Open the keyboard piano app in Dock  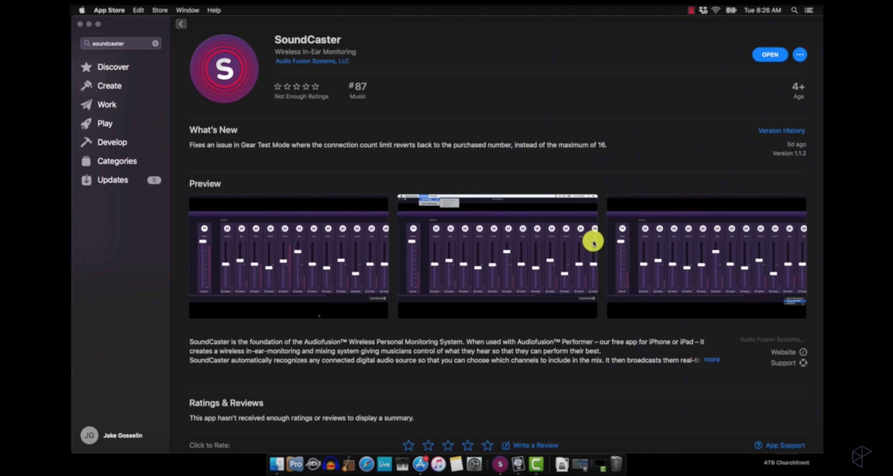pyautogui.click(x=402, y=465)
